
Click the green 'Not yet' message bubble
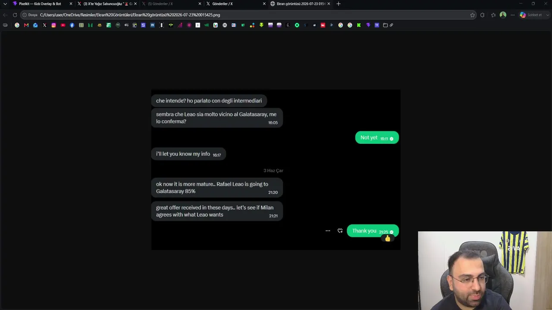click(377, 138)
